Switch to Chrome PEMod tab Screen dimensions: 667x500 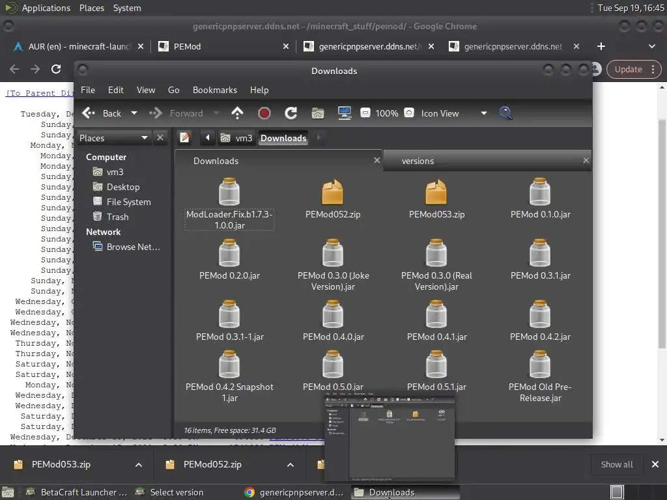[x=223, y=46]
